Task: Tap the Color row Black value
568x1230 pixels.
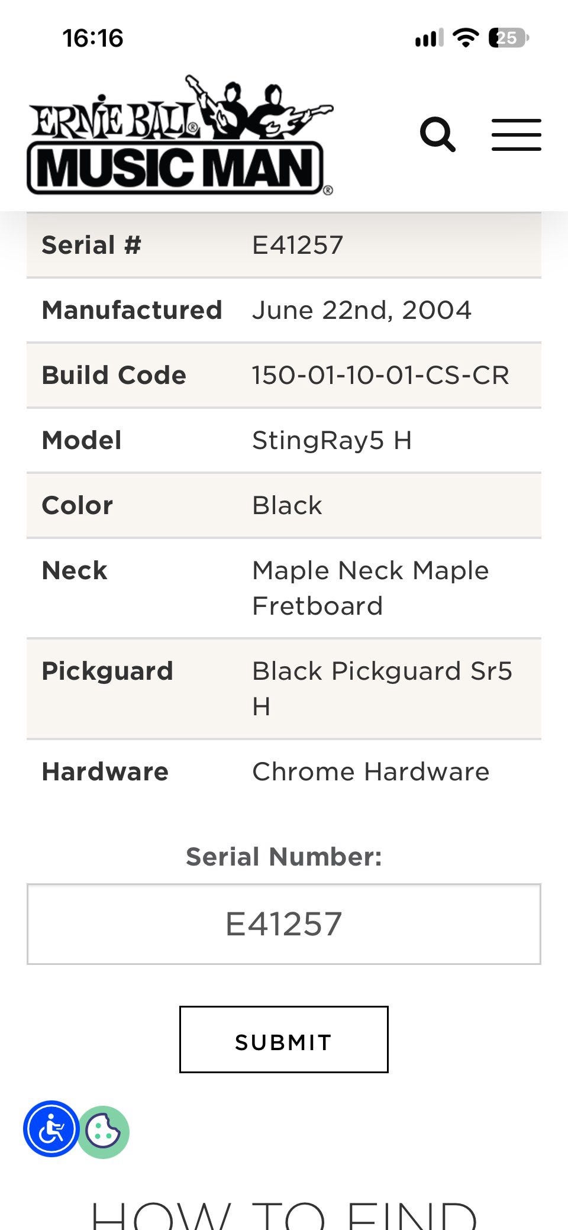Action: point(287,505)
